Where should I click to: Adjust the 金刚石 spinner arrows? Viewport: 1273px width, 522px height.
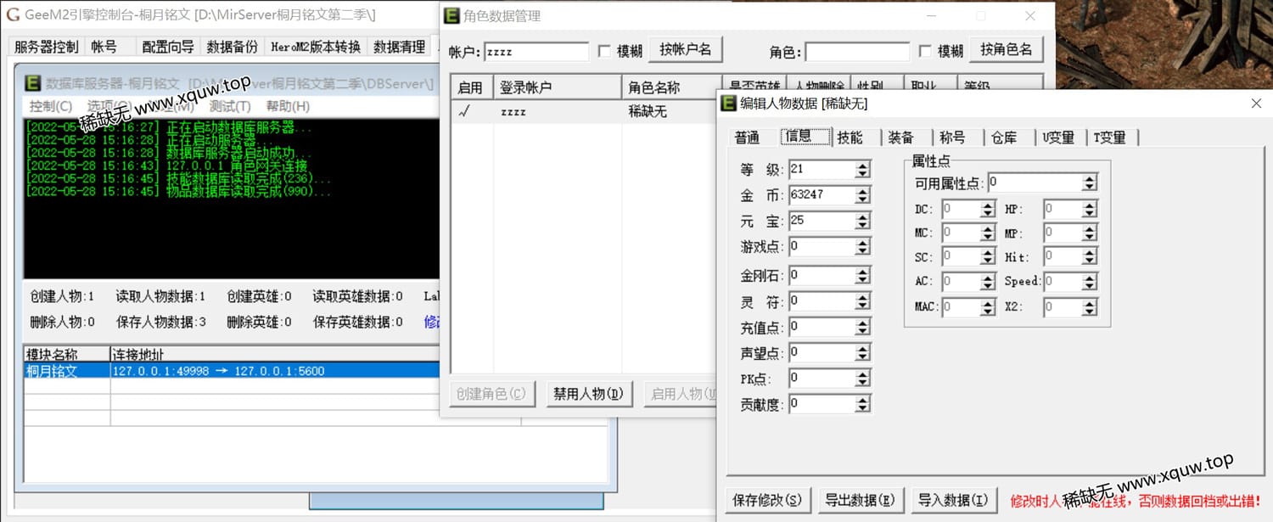(x=863, y=275)
